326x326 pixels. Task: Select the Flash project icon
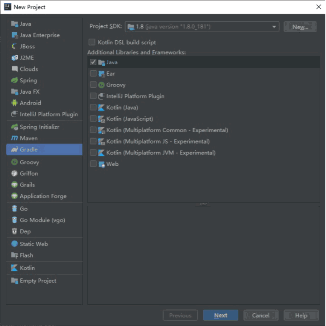tap(14, 255)
